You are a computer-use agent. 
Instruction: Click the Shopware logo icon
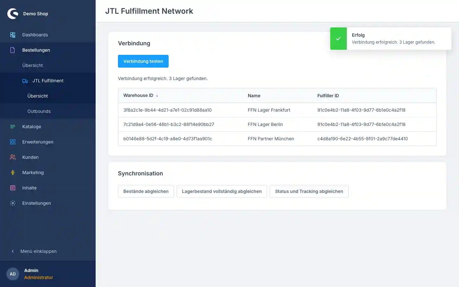(x=13, y=14)
